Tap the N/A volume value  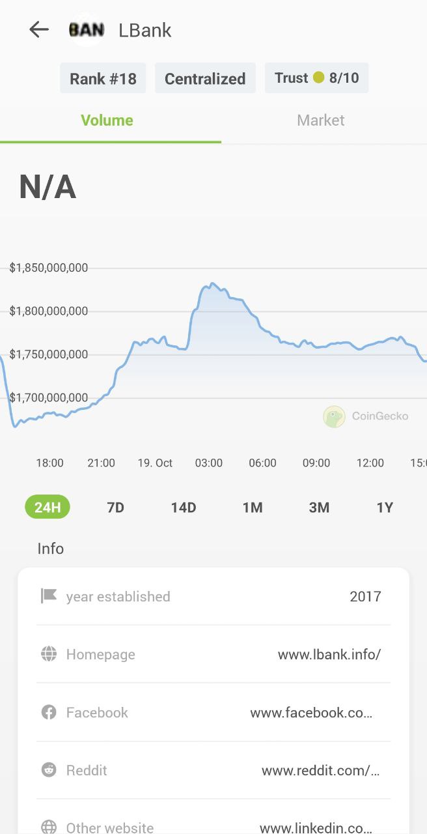(x=48, y=188)
